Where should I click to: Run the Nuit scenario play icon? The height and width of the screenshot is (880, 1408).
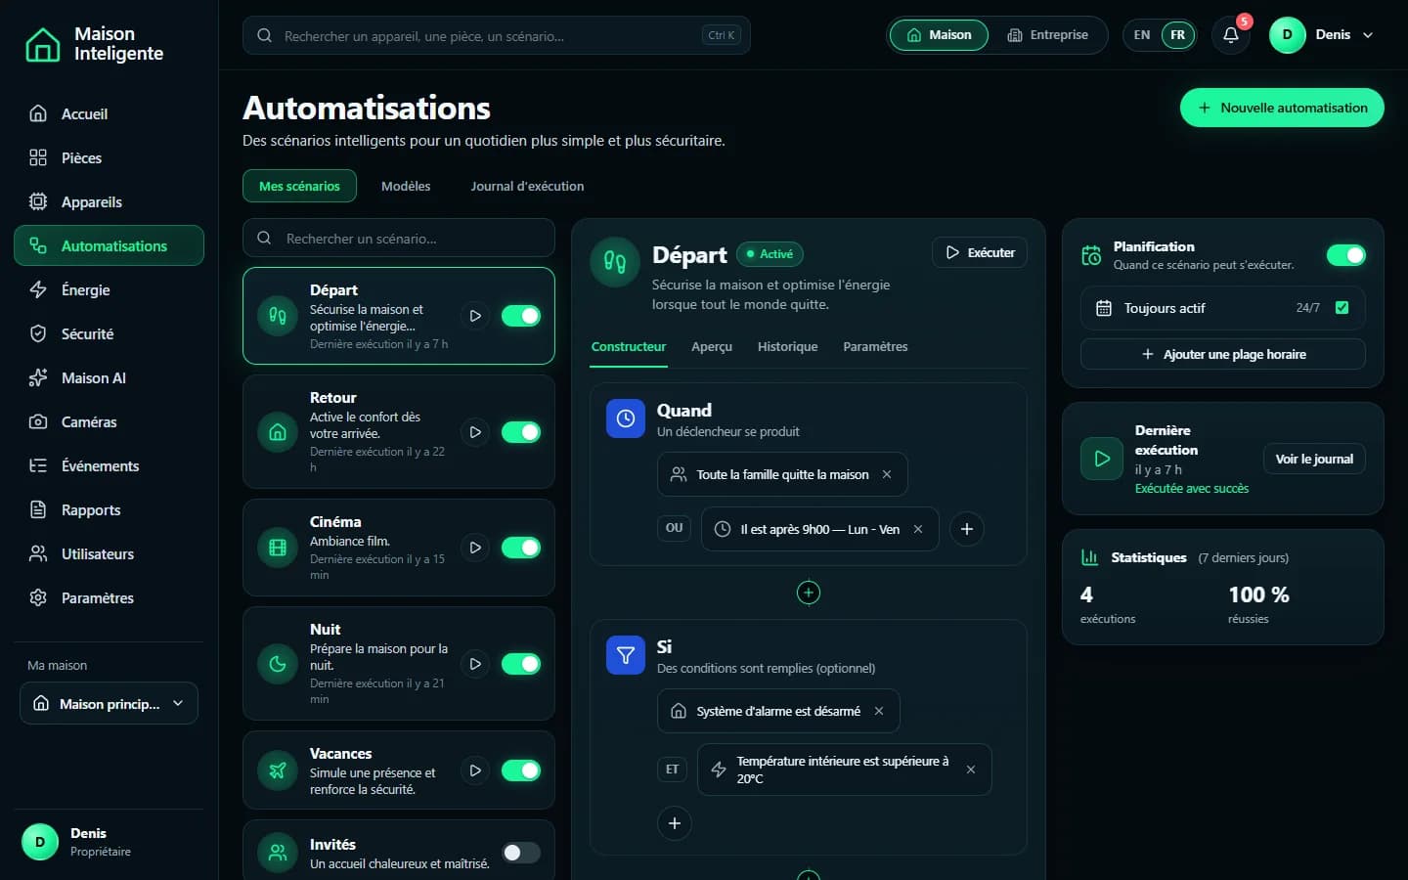475,664
